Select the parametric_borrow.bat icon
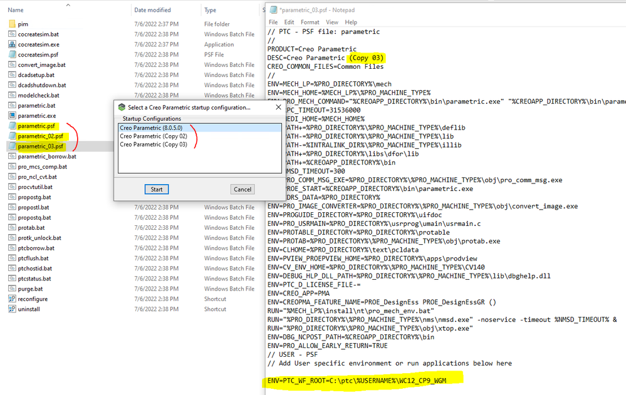The height and width of the screenshot is (395, 626). coord(12,156)
